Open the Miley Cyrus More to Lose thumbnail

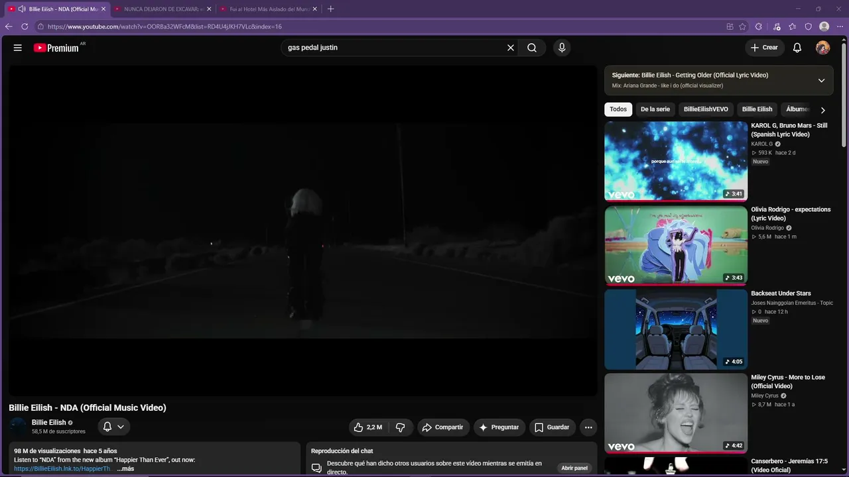pos(676,413)
